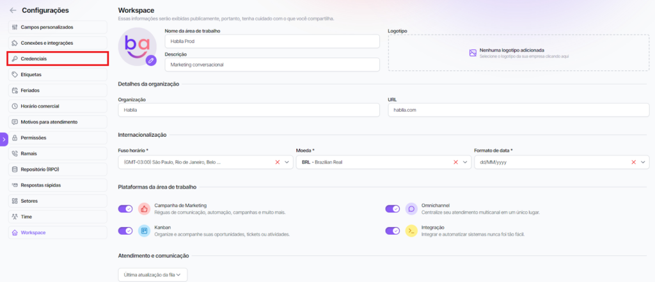Expand the purple side panel chevron tab

[3, 139]
